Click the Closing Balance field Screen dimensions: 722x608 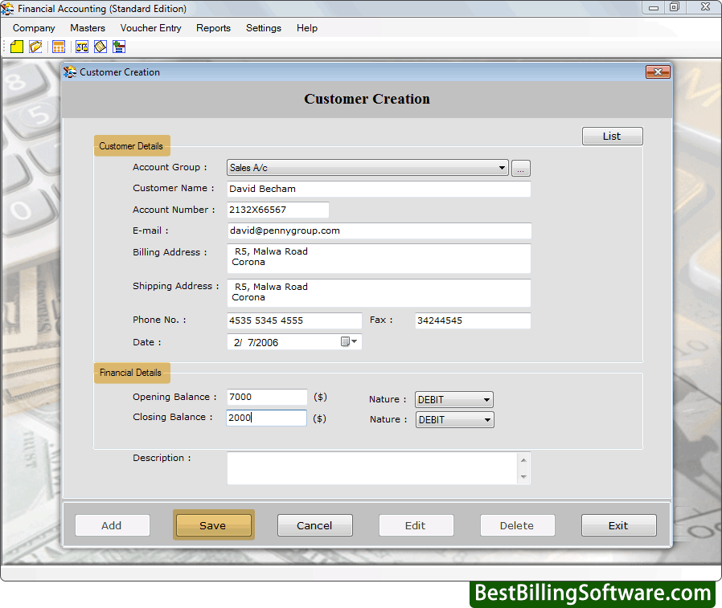(x=266, y=418)
